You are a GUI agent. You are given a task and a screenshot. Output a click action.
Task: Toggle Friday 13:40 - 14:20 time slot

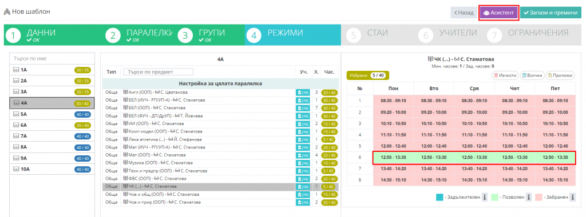555,168
